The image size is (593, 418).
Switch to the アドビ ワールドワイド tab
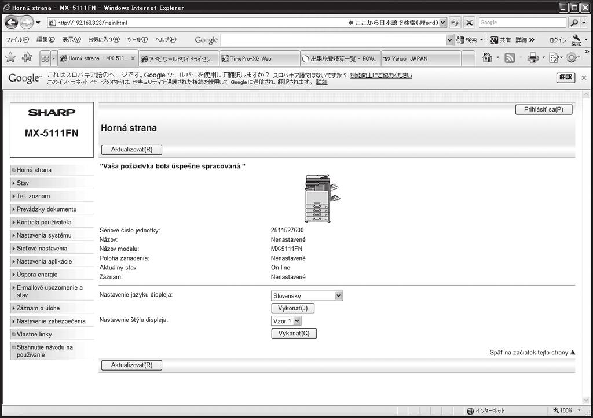pos(178,59)
